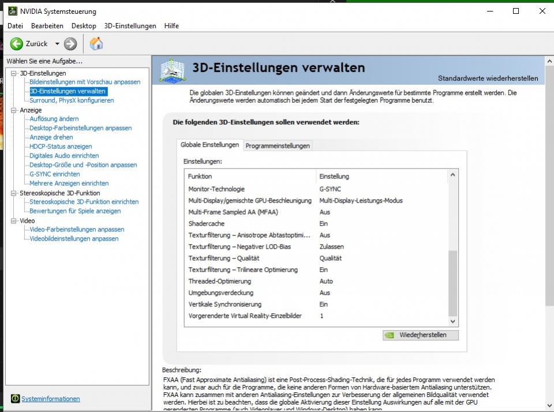
Task: Collapse the Stereoskopische 3D-Funktion tree node
Action: coord(14,193)
